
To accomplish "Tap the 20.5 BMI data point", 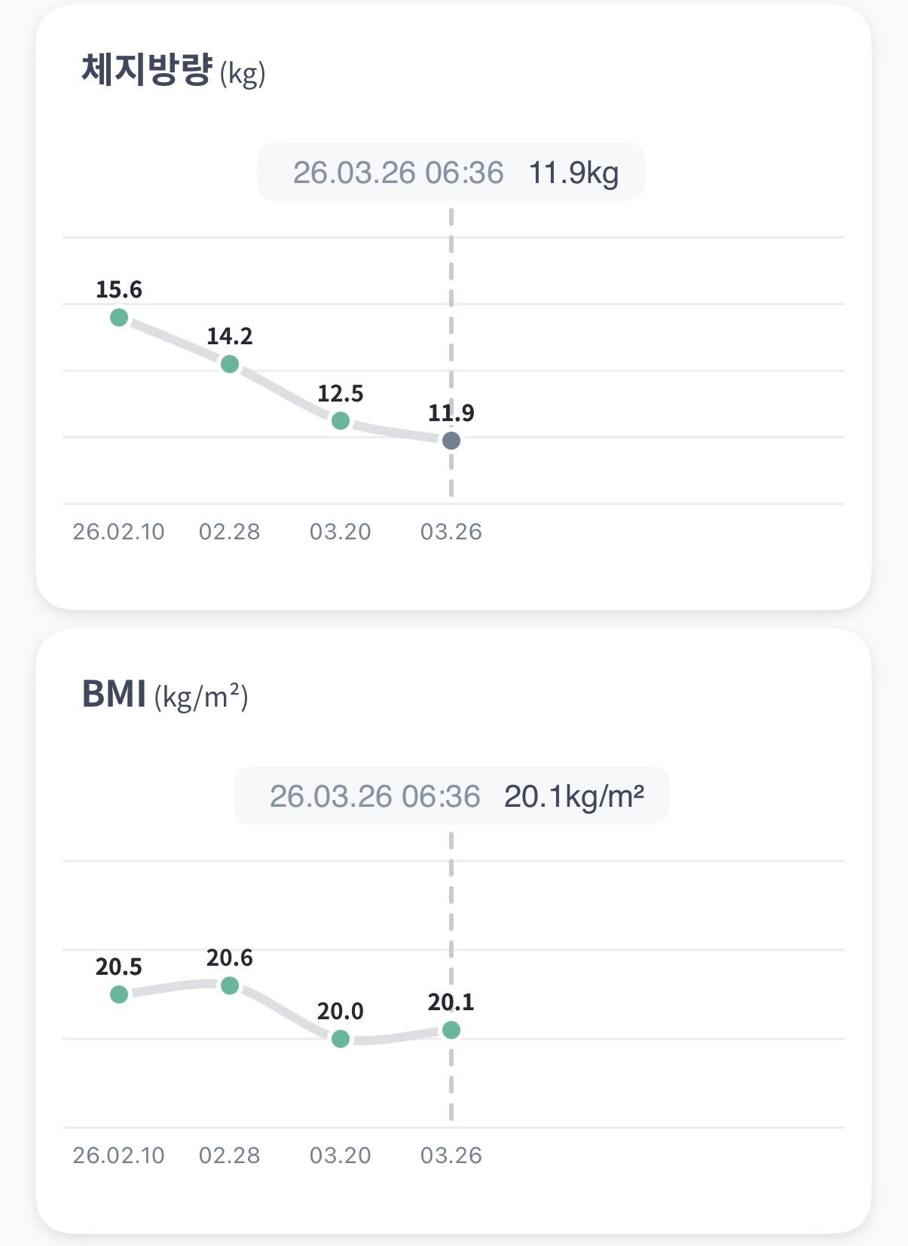I will (119, 994).
